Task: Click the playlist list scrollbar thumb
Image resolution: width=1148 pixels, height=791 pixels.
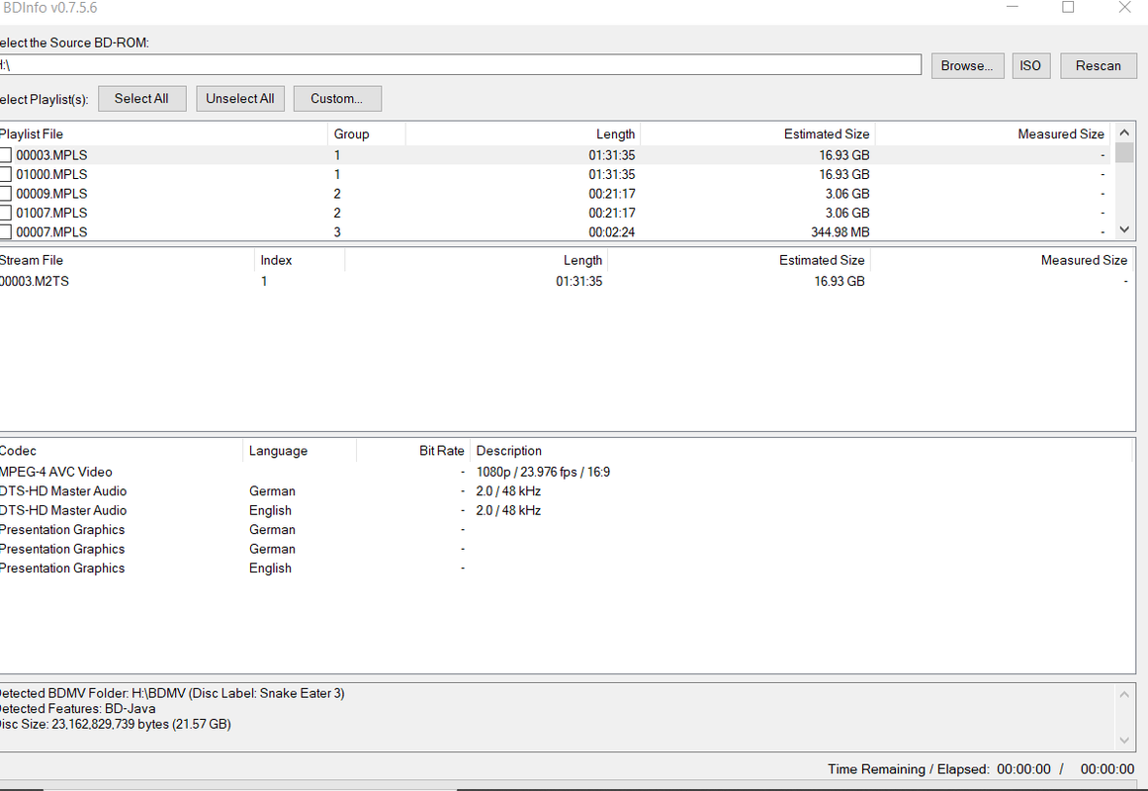Action: click(1124, 152)
